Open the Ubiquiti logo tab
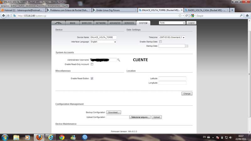The height and width of the screenshot is (141, 251). click(58, 23)
